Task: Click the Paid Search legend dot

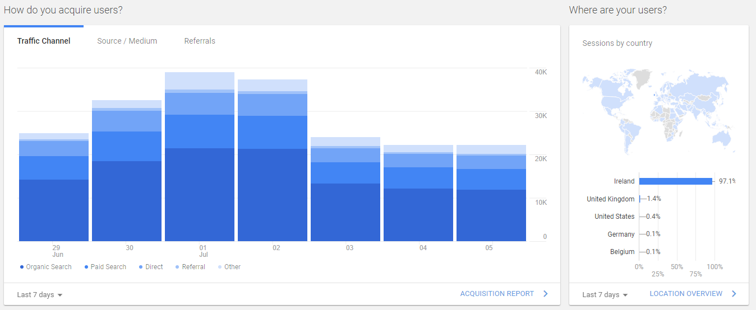Action: (x=86, y=267)
